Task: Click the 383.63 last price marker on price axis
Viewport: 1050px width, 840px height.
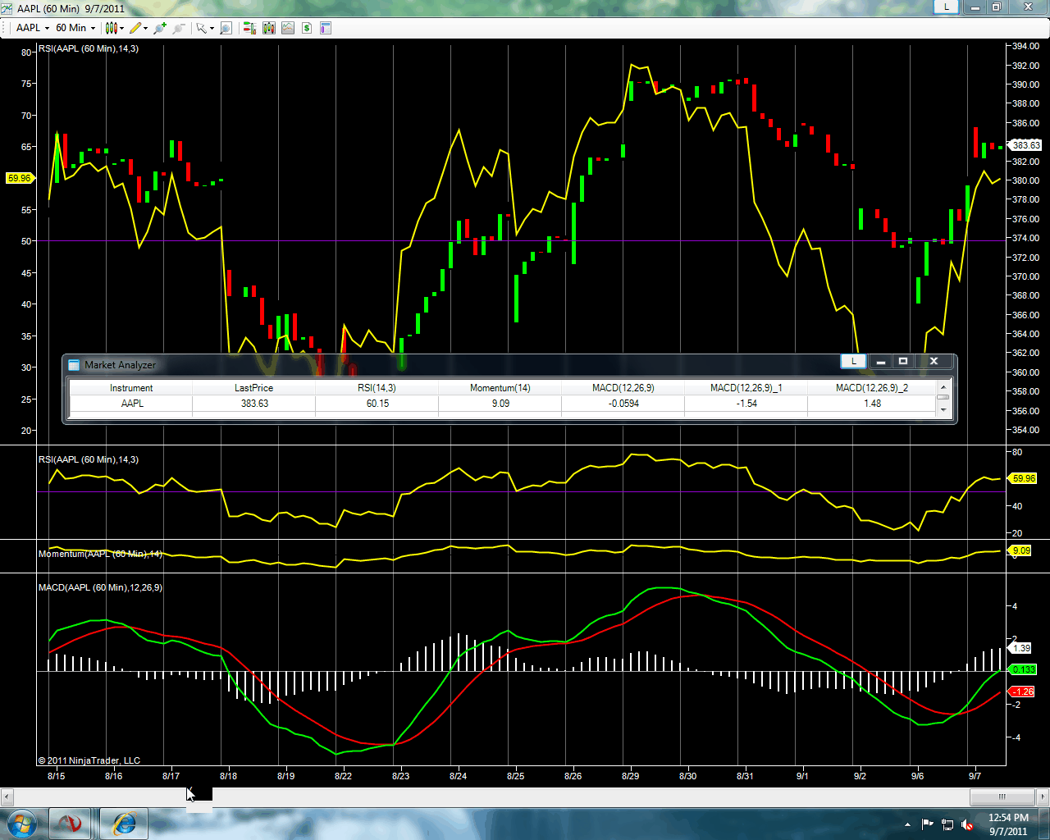Action: tap(1025, 145)
